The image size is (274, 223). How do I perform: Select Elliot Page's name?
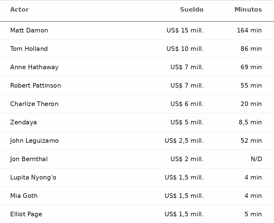point(26,214)
